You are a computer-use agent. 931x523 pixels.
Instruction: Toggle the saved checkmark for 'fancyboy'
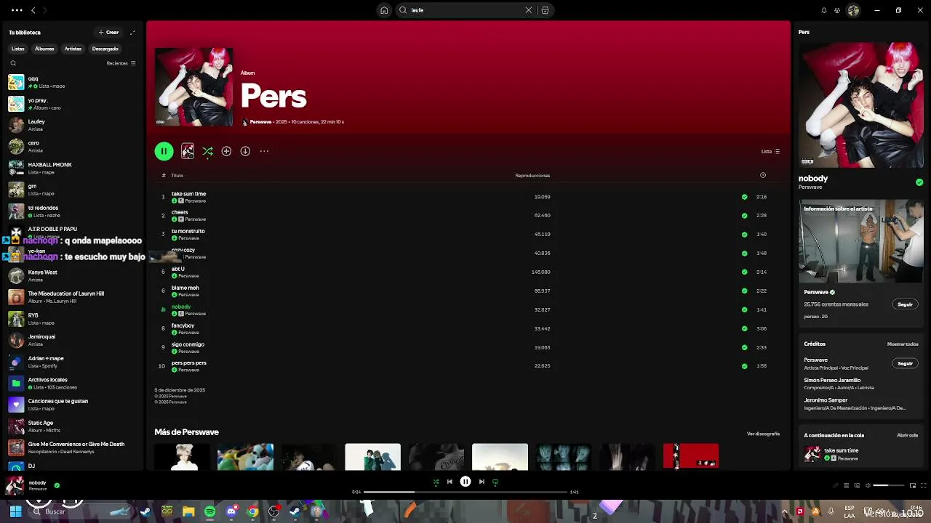click(x=744, y=329)
